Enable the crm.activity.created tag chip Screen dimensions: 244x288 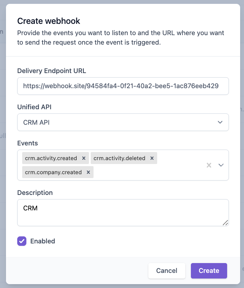click(51, 158)
